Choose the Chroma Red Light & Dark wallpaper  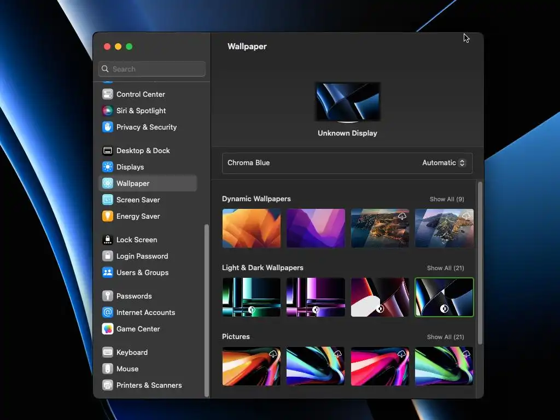click(x=380, y=297)
